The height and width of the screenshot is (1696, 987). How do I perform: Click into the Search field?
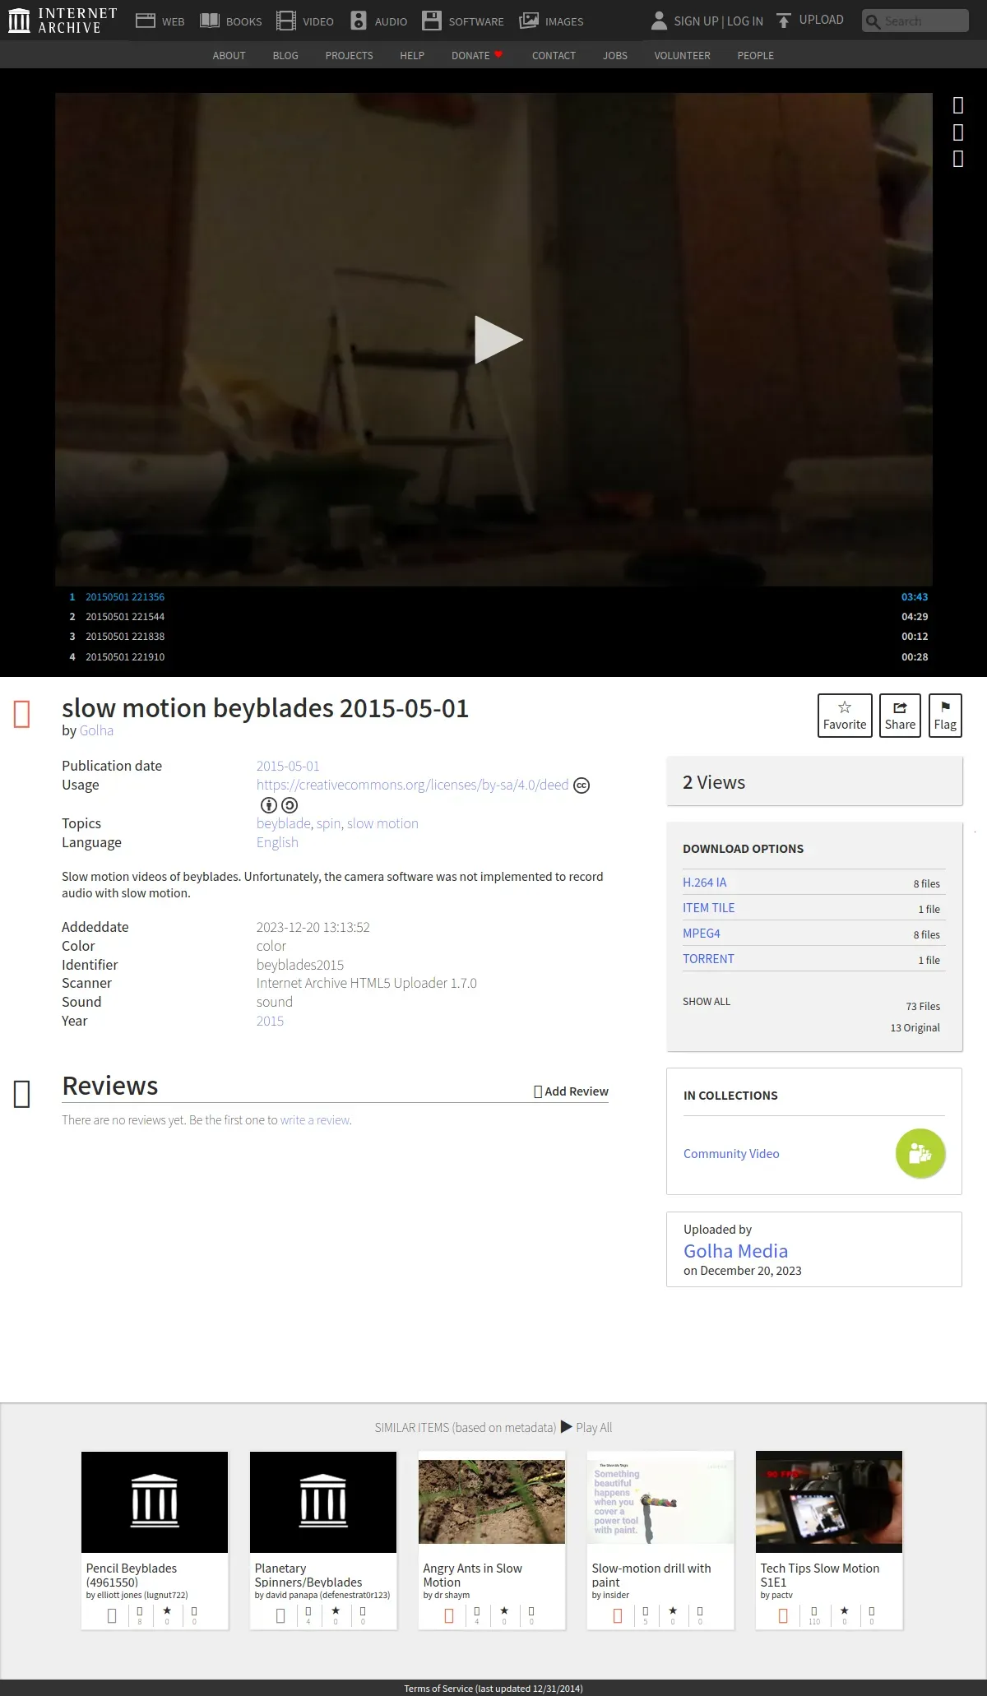pos(915,21)
